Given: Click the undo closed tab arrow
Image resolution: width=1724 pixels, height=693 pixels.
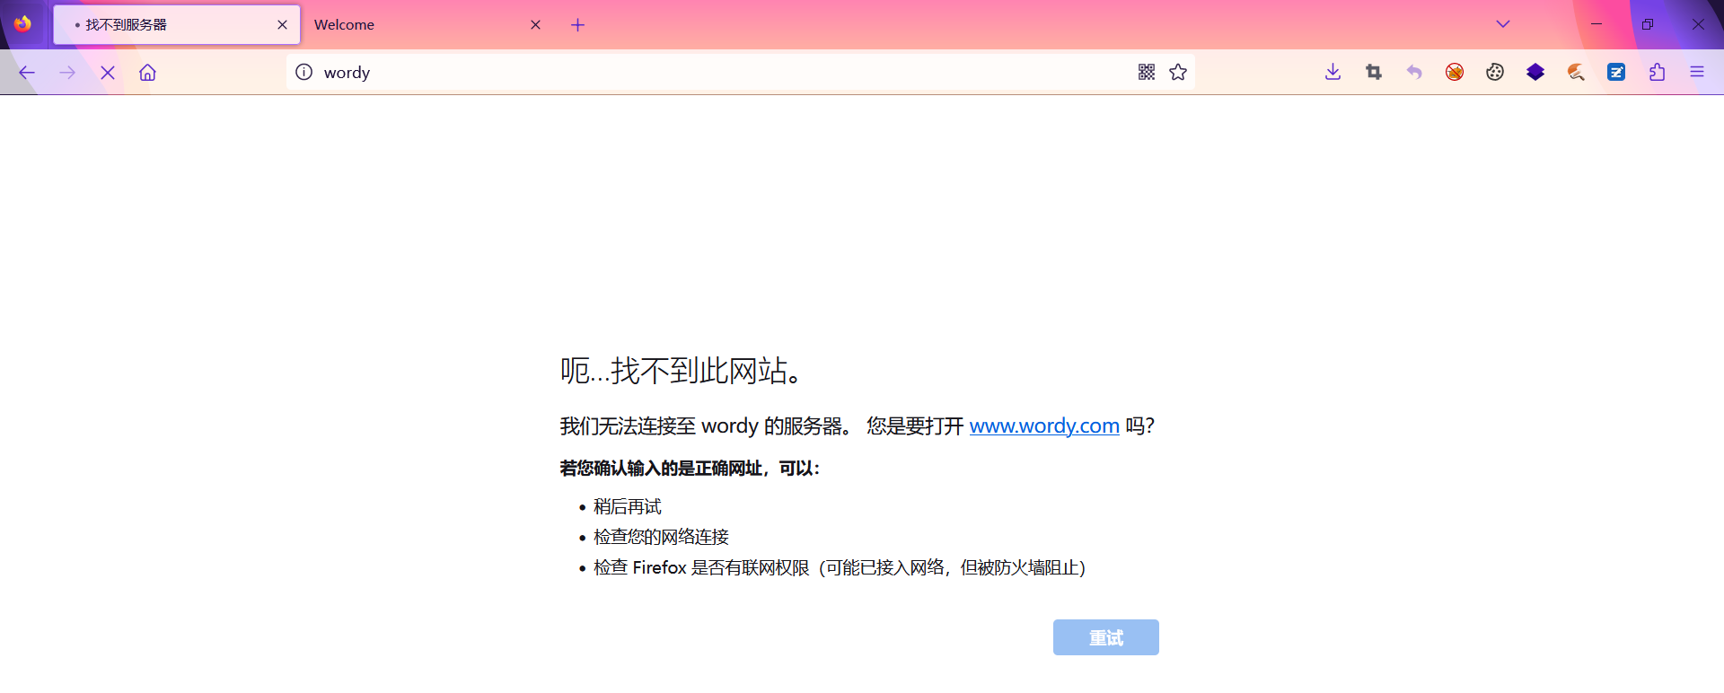Looking at the screenshot, I should [1414, 72].
